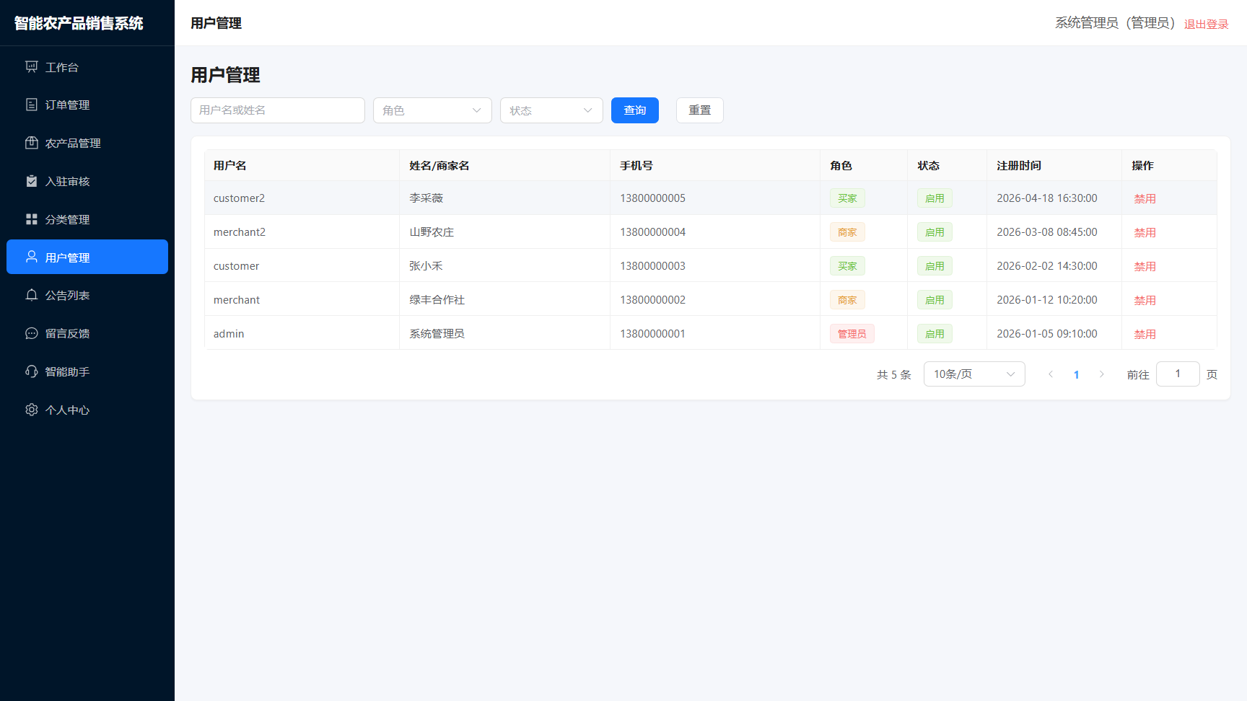1247x701 pixels.
Task: Click the 用户管理 person icon
Action: coord(32,257)
